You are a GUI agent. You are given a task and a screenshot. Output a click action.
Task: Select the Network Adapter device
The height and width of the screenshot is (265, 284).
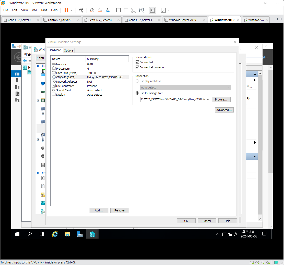coord(89,82)
